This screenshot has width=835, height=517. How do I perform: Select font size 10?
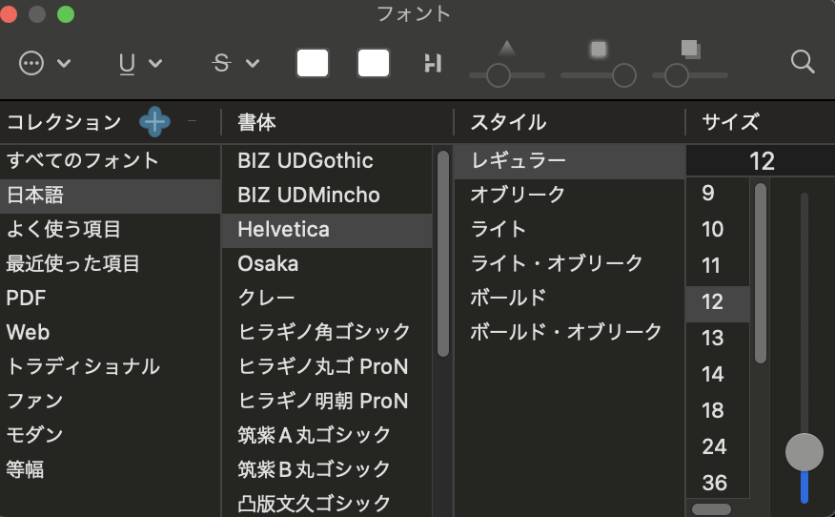point(718,230)
